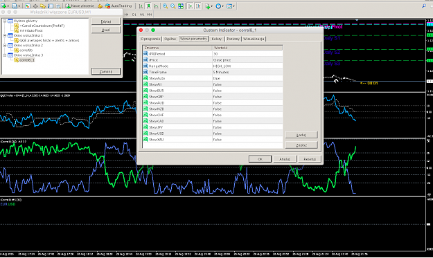Screen dimensions: 433x258
Task: Toggle the Navigator star-folder icon
Action: 43,6
